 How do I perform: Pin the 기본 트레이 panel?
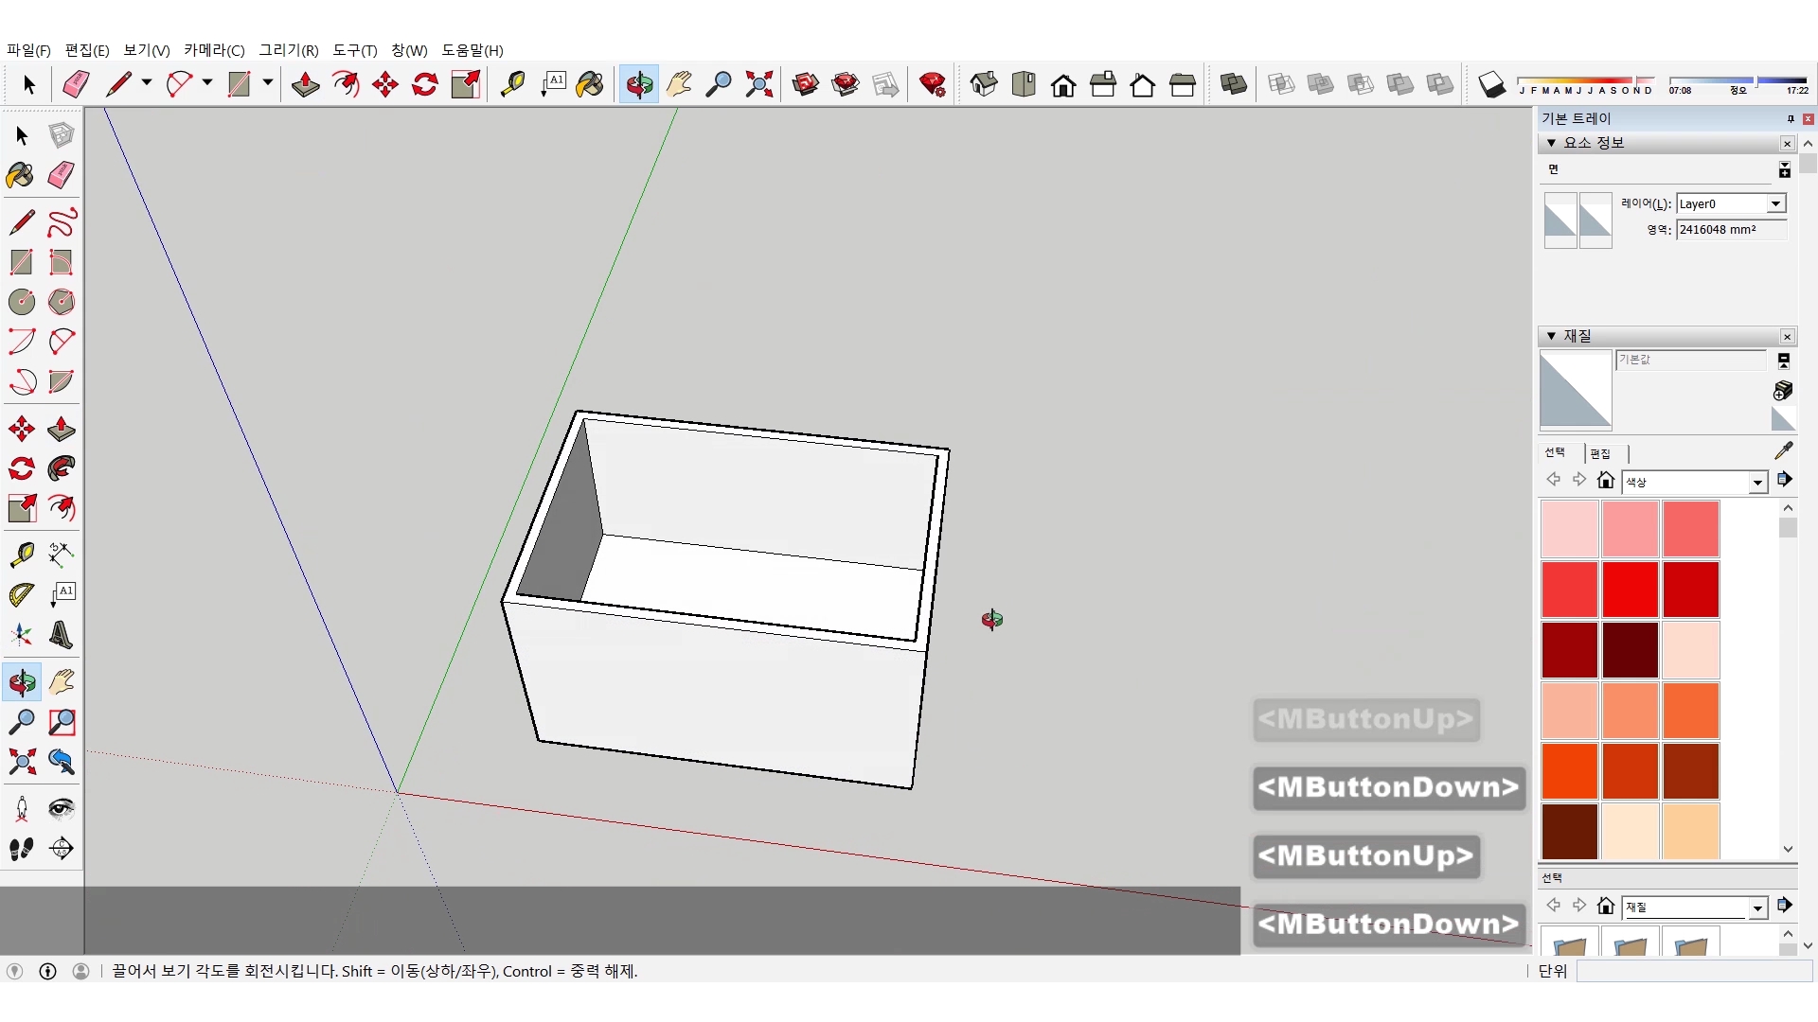(1790, 119)
